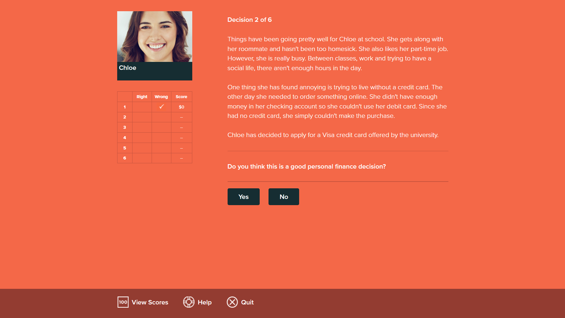Click row number 6 in score table

[x=125, y=158]
